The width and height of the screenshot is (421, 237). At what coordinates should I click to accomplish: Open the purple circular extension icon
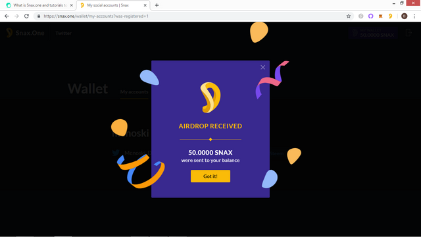coord(370,16)
